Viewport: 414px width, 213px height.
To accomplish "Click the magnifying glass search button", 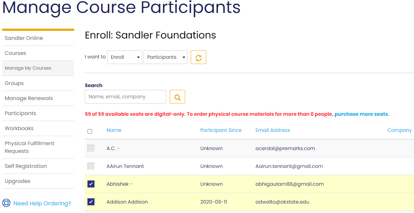I will (x=177, y=97).
